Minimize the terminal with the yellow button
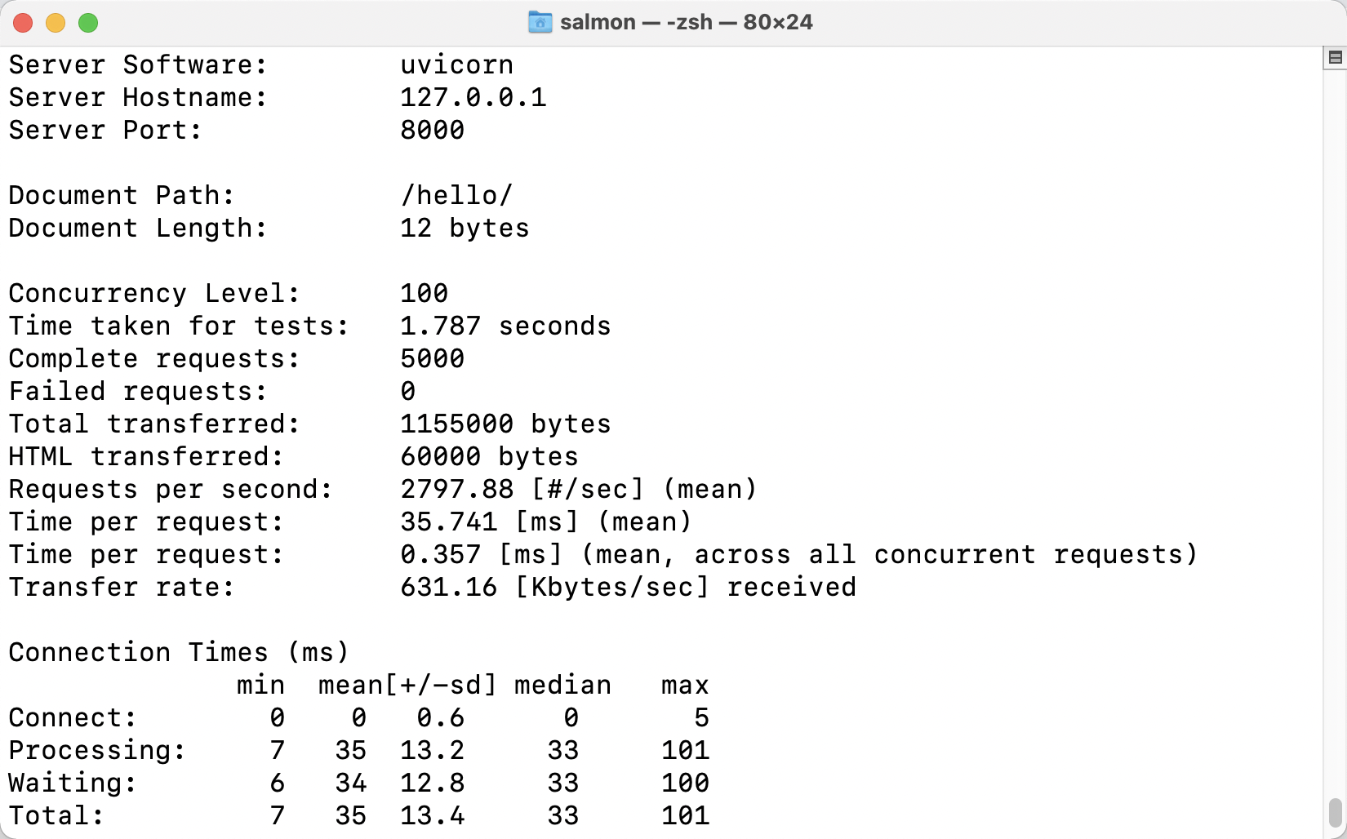1347x839 pixels. pos(56,23)
